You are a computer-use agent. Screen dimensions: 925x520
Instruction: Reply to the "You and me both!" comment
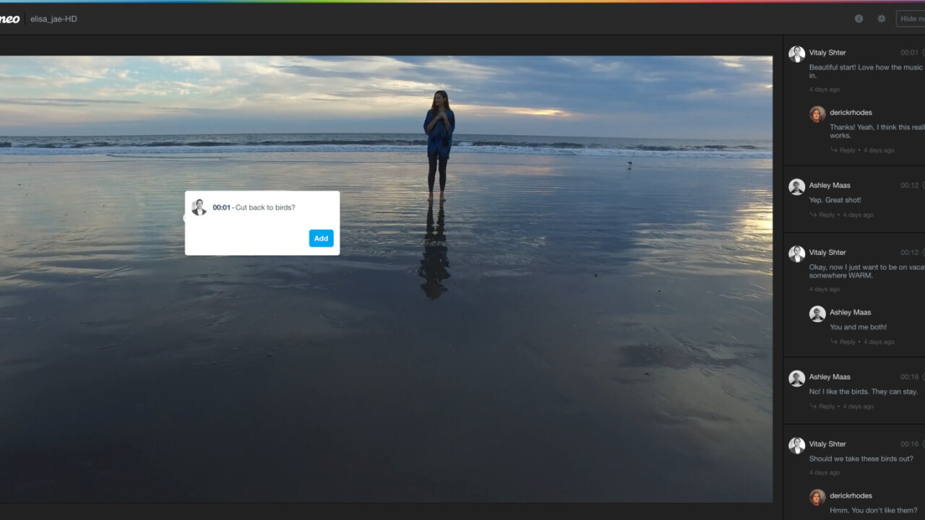tap(846, 342)
